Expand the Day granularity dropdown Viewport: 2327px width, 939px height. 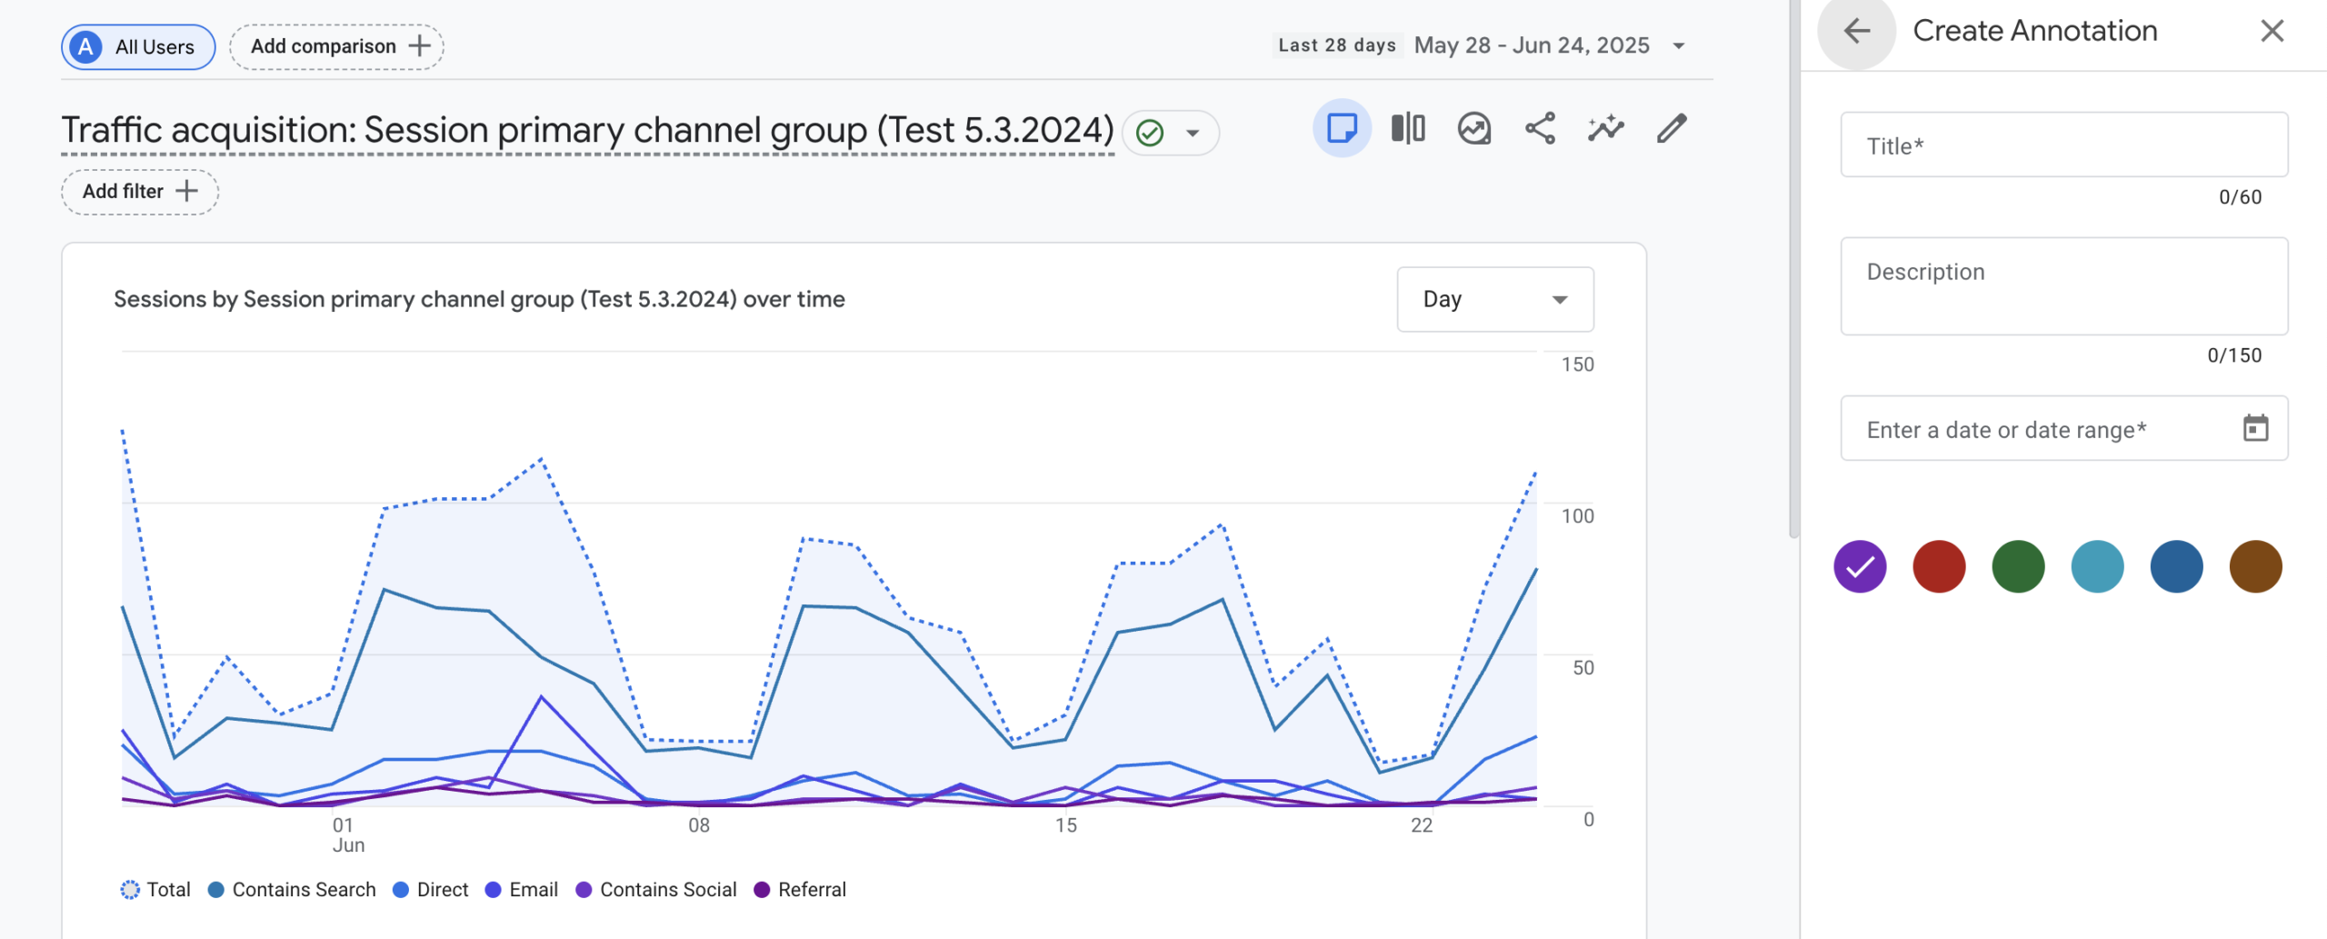1494,299
